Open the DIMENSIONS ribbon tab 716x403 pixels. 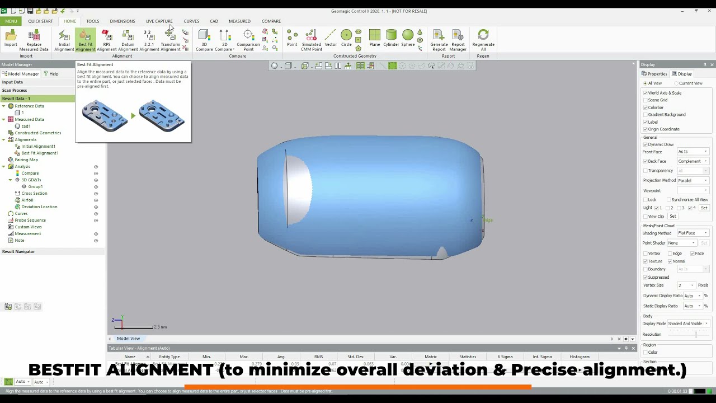click(x=123, y=21)
